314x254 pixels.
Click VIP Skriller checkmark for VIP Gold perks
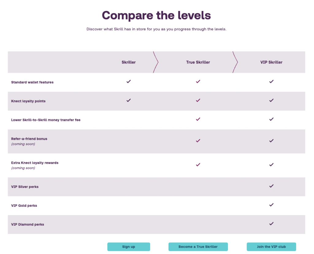271,205
